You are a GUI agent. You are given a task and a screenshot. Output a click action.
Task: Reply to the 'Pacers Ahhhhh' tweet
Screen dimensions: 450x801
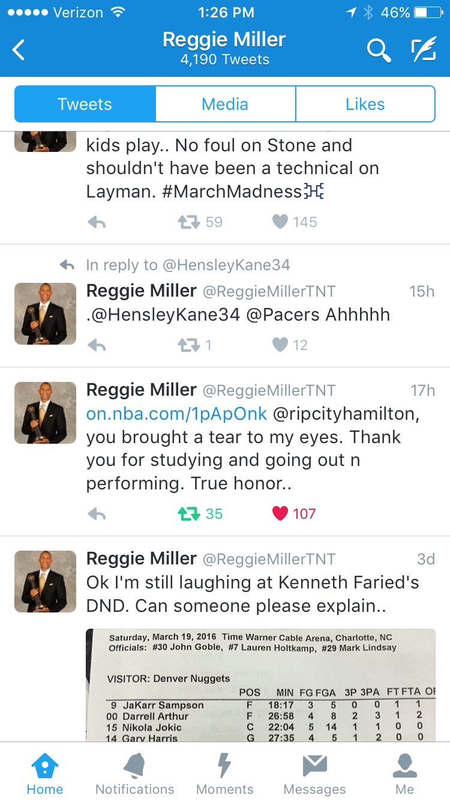[97, 345]
